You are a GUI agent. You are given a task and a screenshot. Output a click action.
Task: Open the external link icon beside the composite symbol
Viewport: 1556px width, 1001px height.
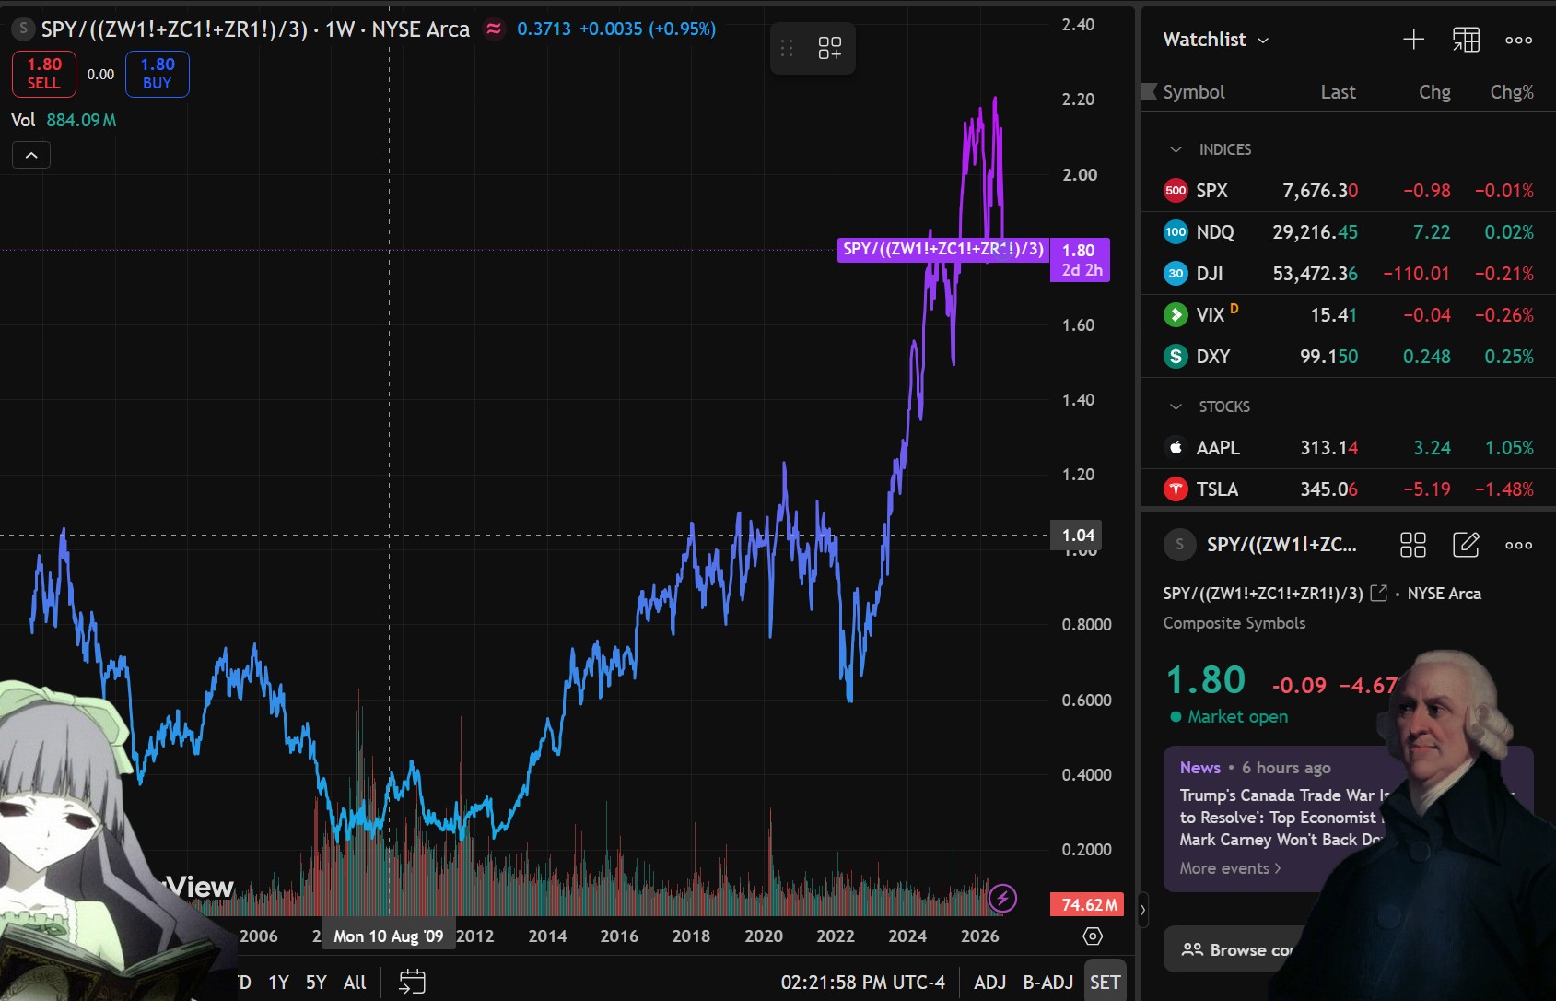tap(1379, 594)
